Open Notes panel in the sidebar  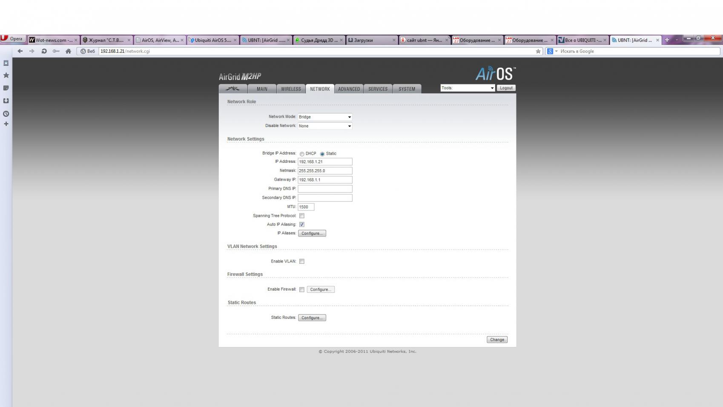point(6,88)
